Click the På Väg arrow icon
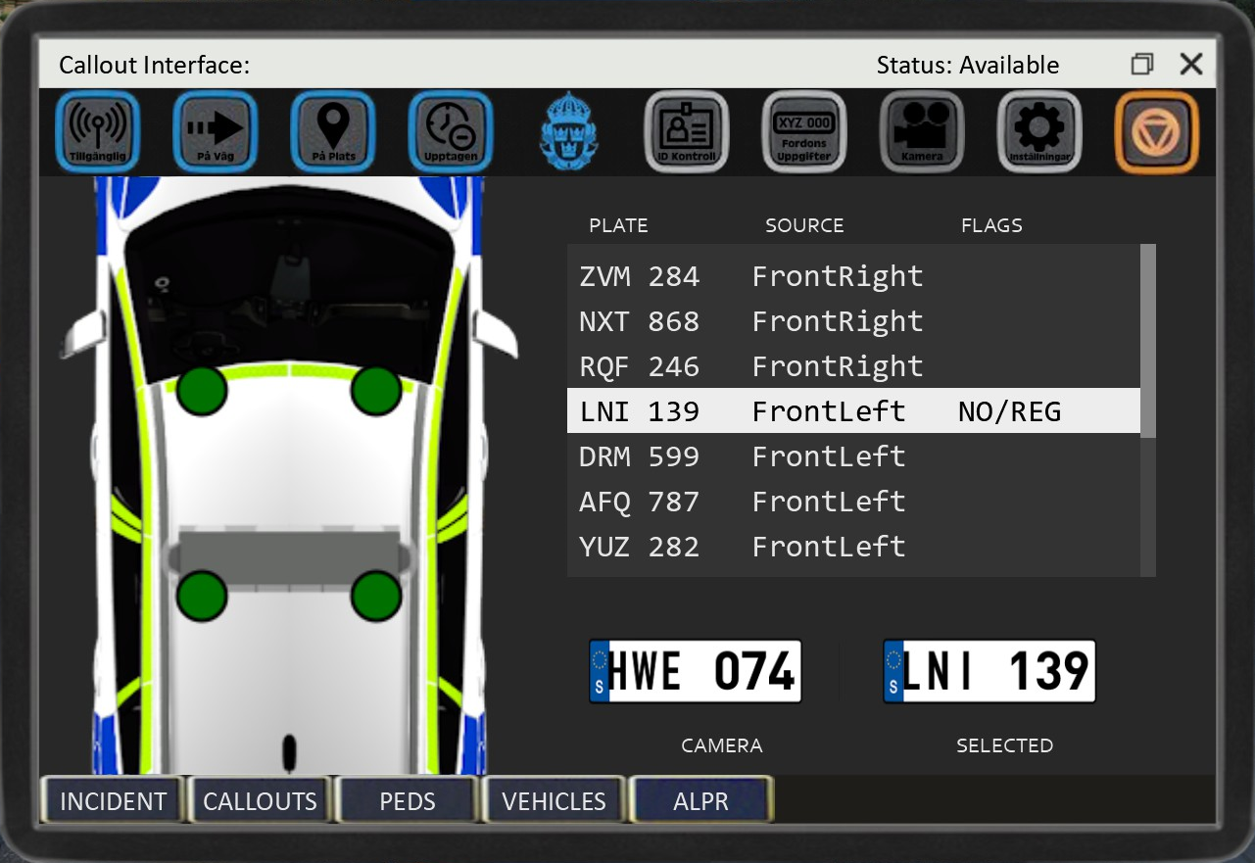Image resolution: width=1255 pixels, height=863 pixels. pos(216,131)
